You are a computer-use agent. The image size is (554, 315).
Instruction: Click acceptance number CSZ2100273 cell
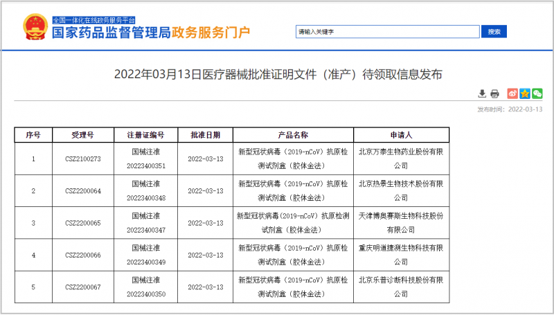pyautogui.click(x=82, y=159)
